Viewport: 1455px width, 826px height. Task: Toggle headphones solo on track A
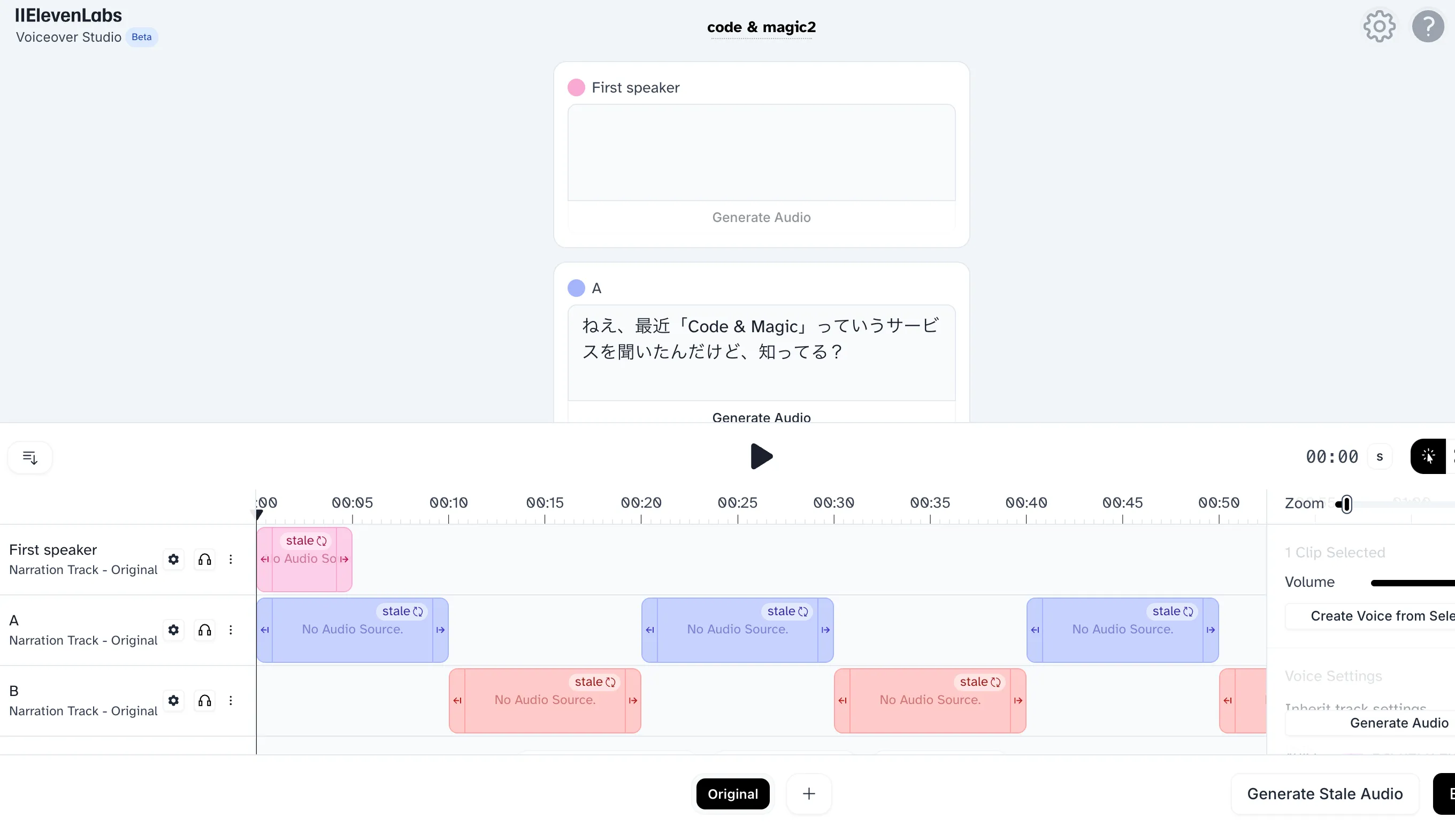pos(205,630)
